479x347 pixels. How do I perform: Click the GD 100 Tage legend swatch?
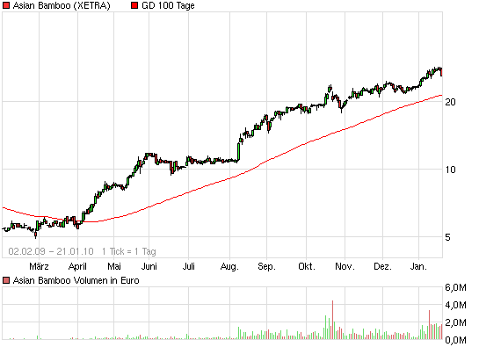134,5
